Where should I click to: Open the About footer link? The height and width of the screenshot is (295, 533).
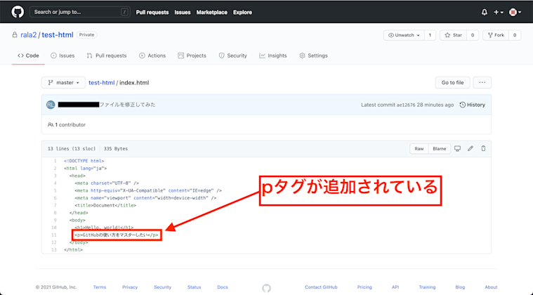point(491,287)
